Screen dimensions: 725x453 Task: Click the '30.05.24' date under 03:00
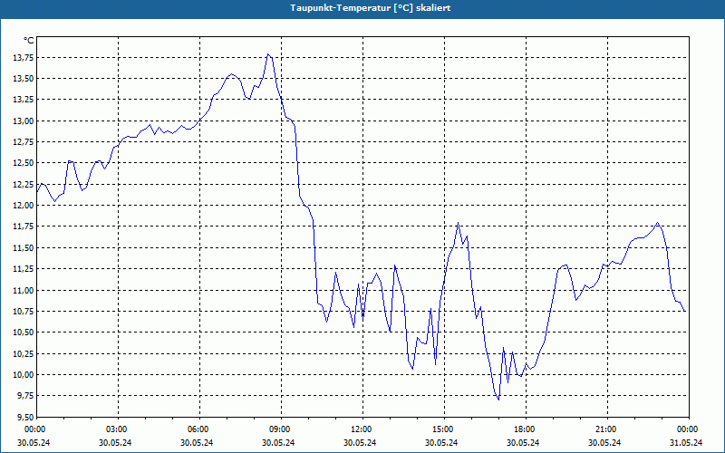pyautogui.click(x=115, y=442)
